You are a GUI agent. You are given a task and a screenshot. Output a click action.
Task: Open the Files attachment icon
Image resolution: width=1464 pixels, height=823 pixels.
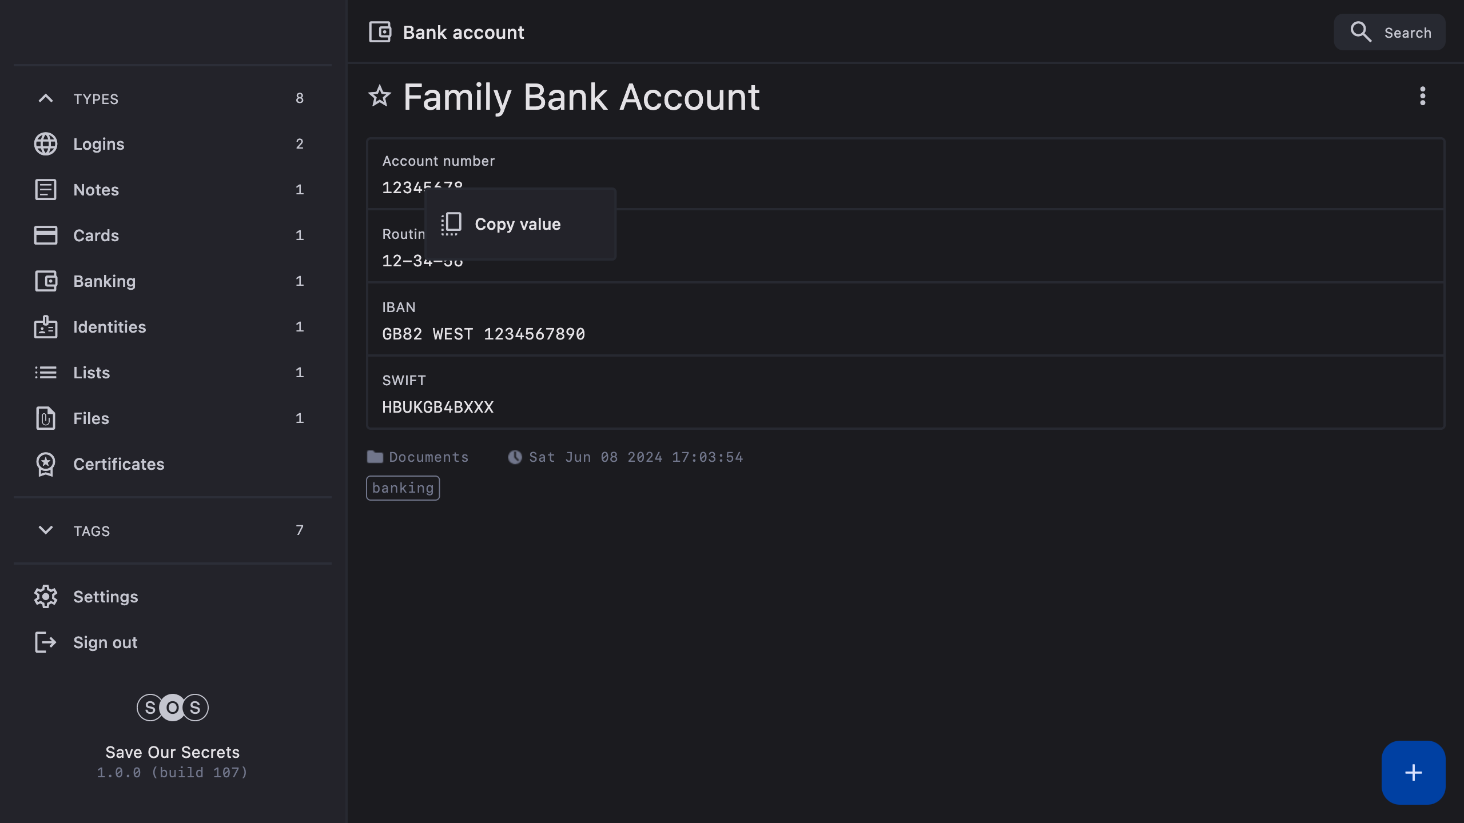click(46, 418)
